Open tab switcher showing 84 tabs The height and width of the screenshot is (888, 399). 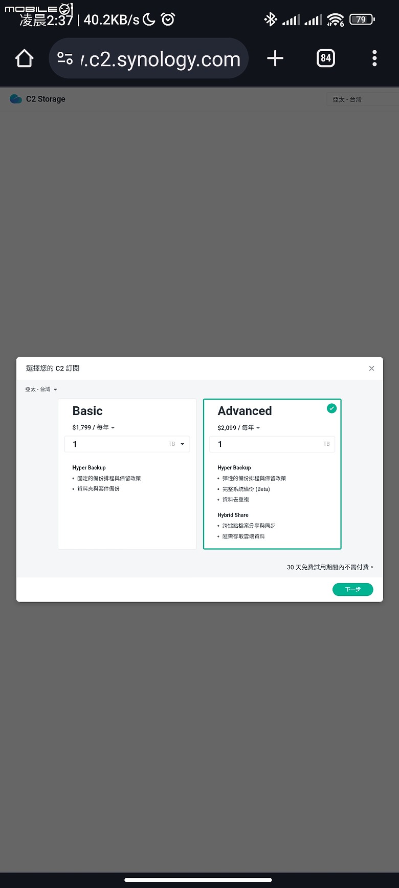(x=326, y=58)
